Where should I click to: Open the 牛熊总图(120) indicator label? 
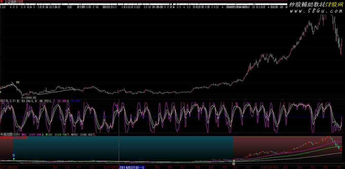(10, 135)
